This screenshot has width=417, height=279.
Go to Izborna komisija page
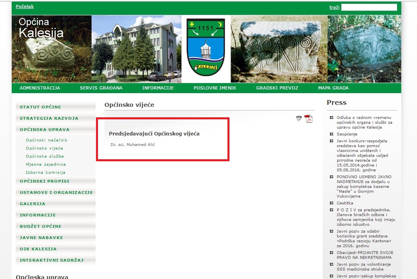point(45,173)
